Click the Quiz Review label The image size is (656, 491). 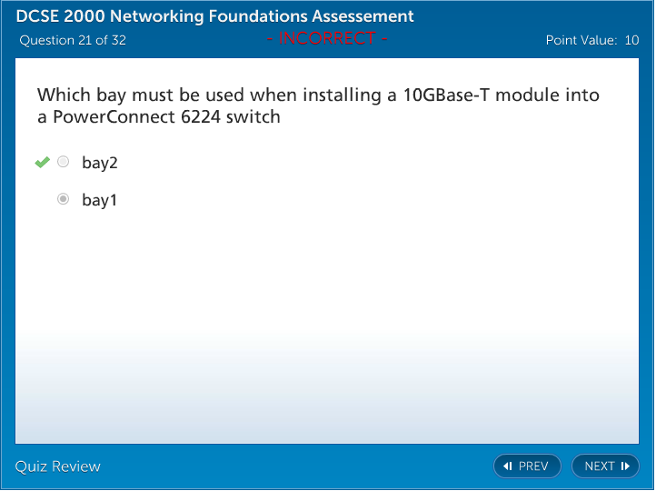58,466
